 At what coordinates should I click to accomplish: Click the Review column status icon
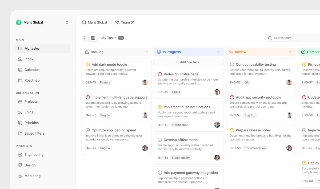[231, 52]
